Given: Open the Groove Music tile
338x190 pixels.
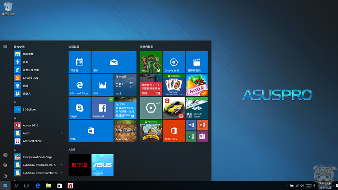Looking at the screenshot, I should click(174, 62).
